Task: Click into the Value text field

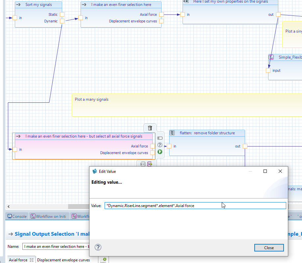Action: point(195,206)
